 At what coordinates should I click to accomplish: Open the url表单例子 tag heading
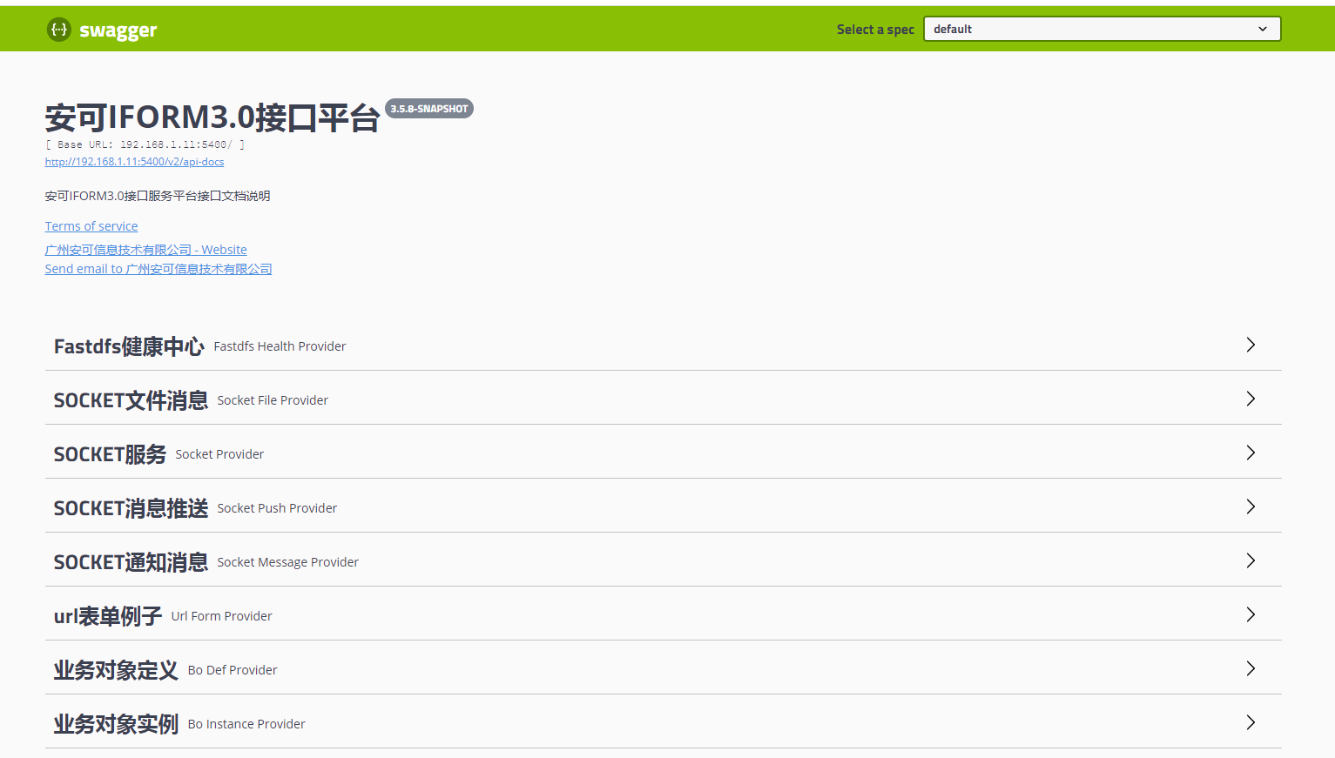108,616
